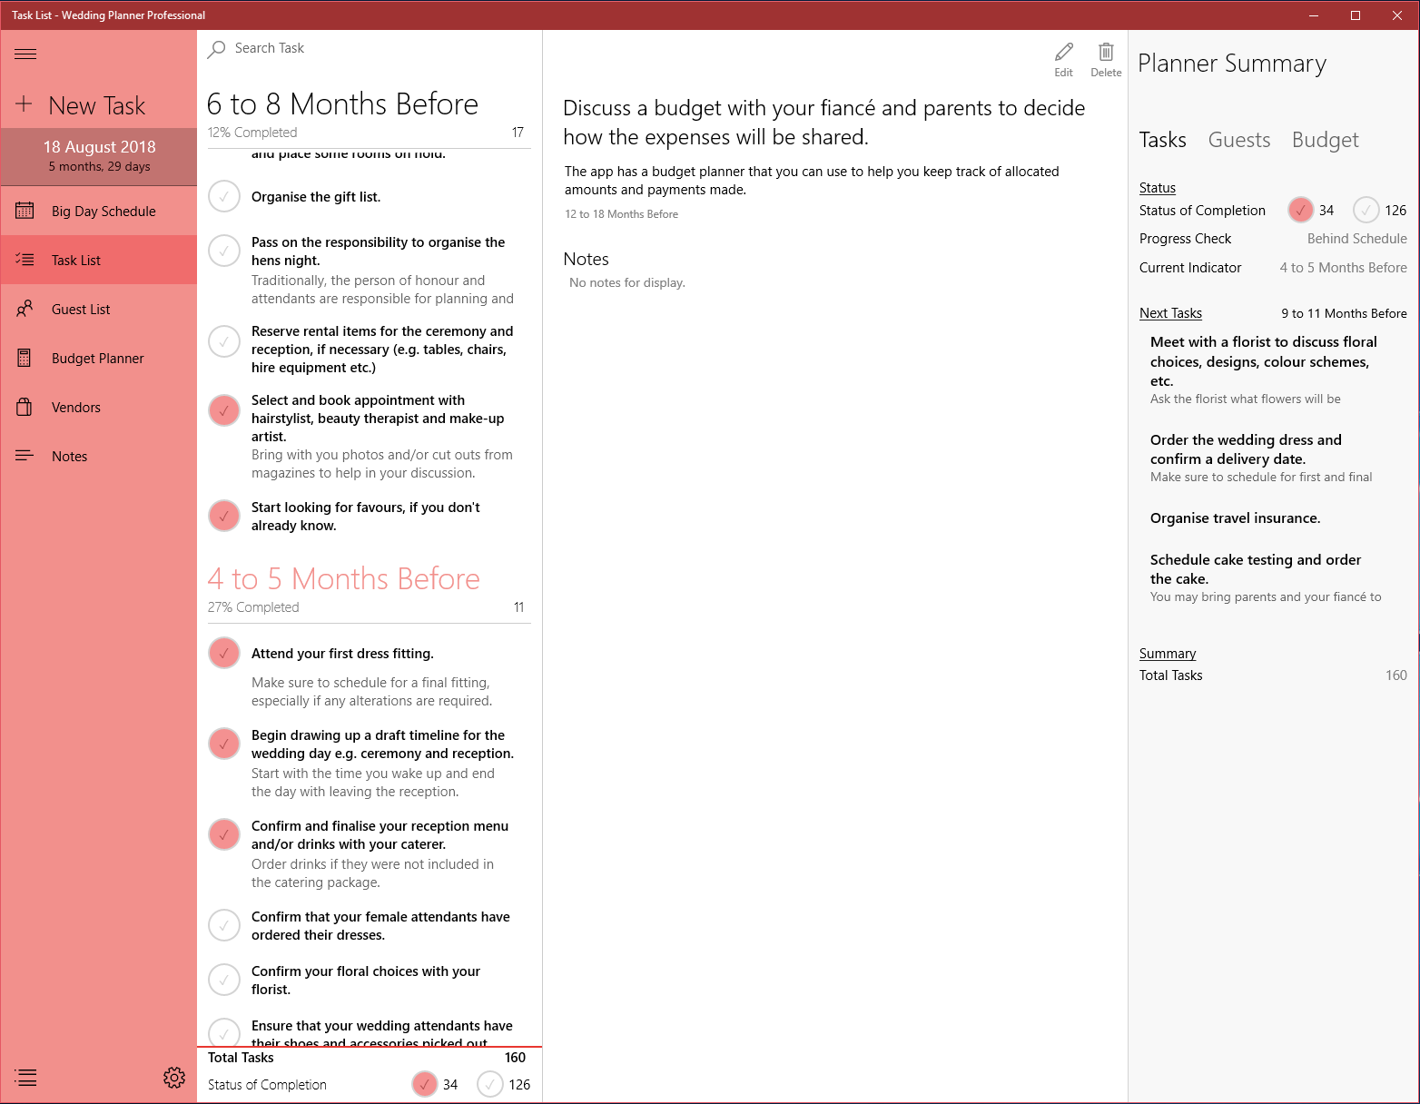The width and height of the screenshot is (1420, 1104).
Task: Open the Budget Planner calculator icon
Action: coord(25,358)
